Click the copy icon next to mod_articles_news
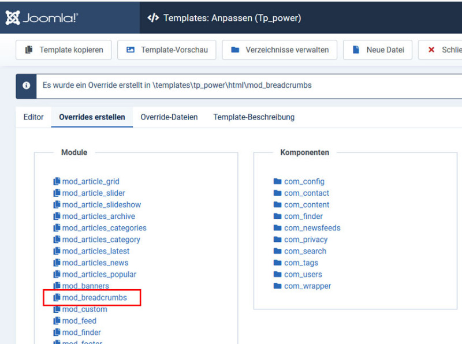The image size is (462, 344). click(57, 263)
